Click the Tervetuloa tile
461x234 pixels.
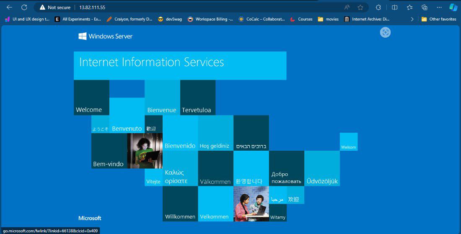click(198, 98)
